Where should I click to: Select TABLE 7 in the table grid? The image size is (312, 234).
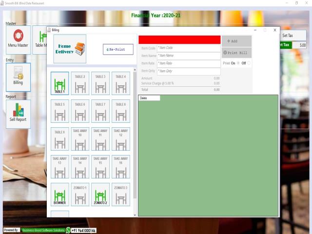click(x=100, y=111)
